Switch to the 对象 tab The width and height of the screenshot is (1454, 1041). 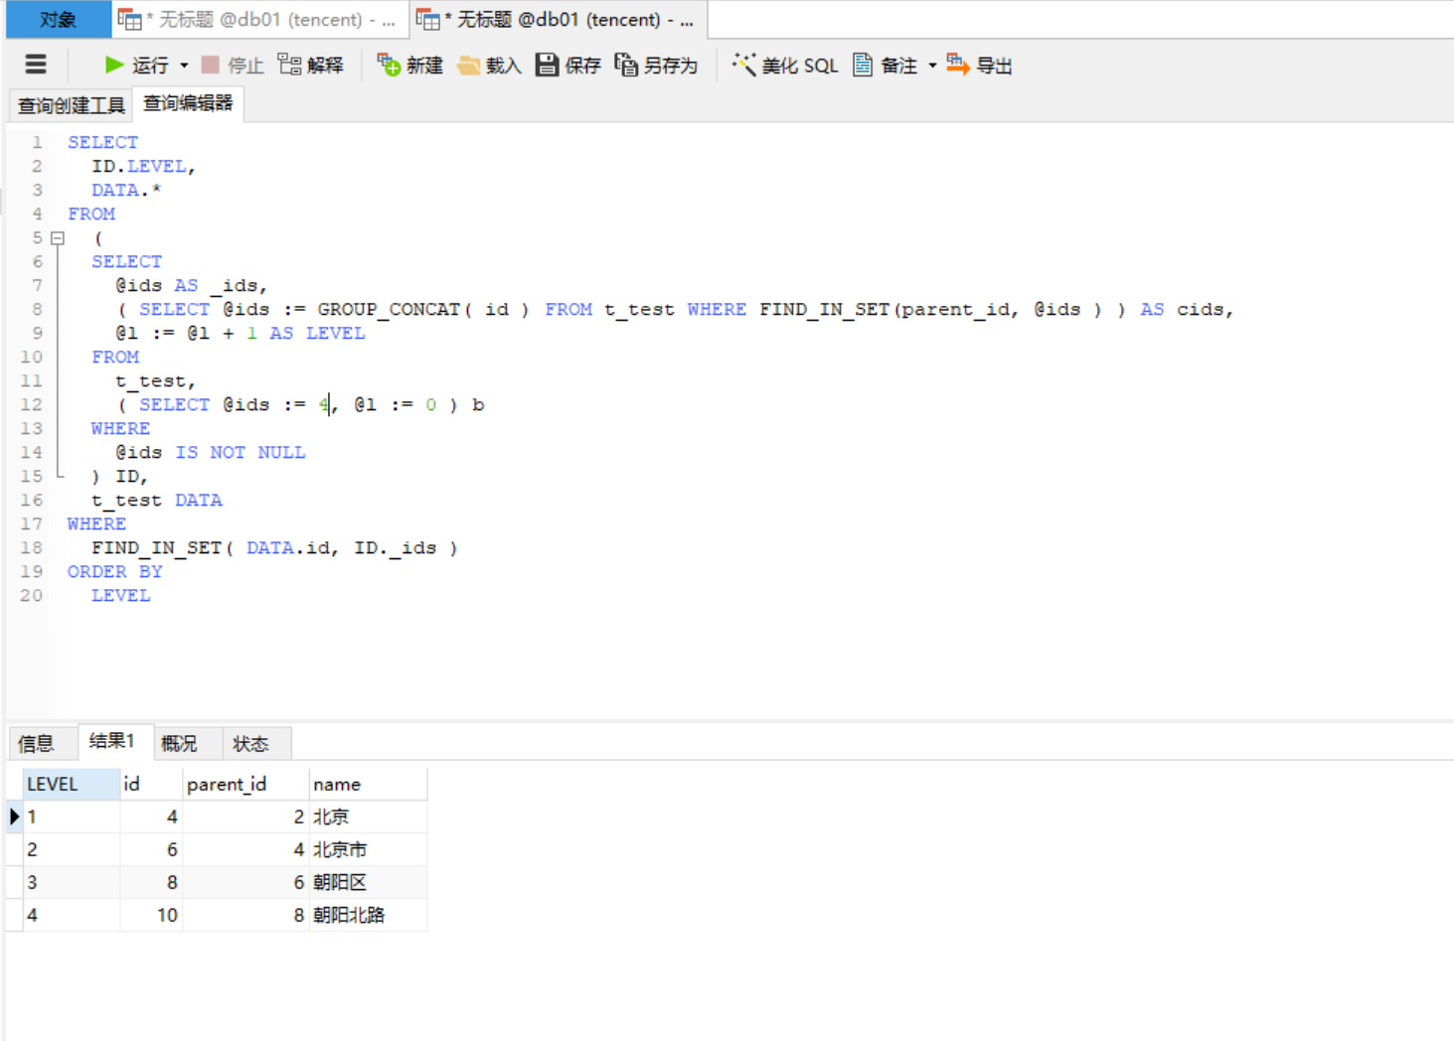[58, 19]
